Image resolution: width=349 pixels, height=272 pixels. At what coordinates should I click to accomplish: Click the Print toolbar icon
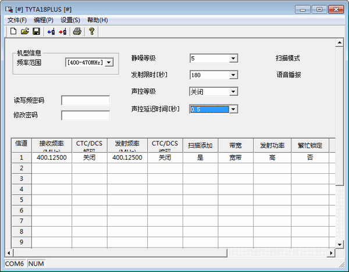pos(77,31)
